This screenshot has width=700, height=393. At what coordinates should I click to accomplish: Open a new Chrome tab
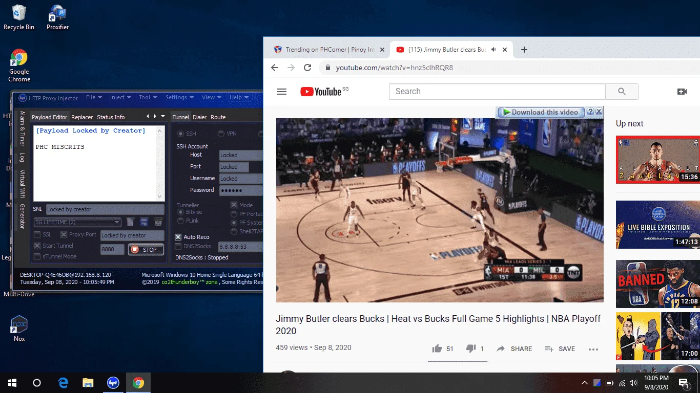[524, 50]
